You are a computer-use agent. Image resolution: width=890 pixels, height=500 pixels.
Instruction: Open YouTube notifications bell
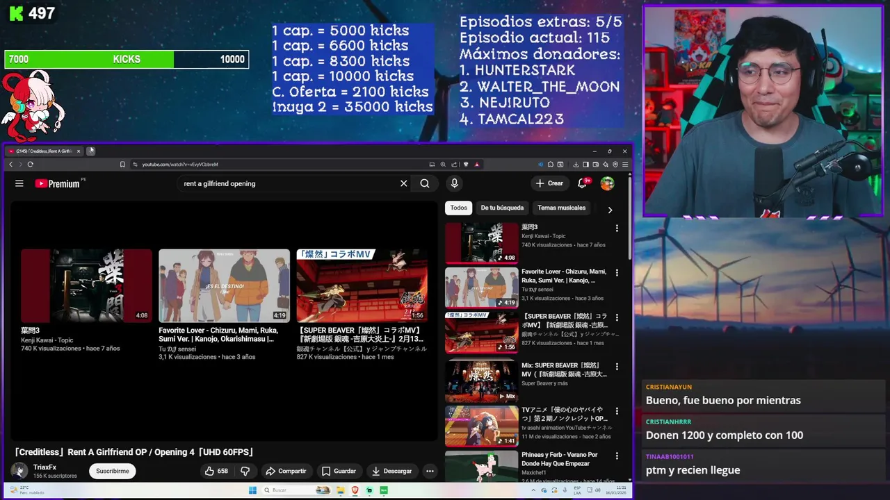[x=583, y=183]
